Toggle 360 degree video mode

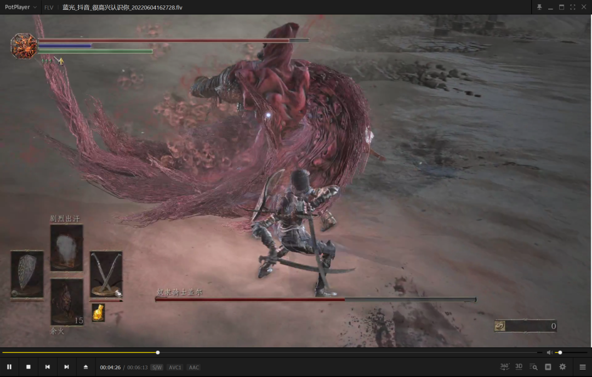pyautogui.click(x=504, y=367)
